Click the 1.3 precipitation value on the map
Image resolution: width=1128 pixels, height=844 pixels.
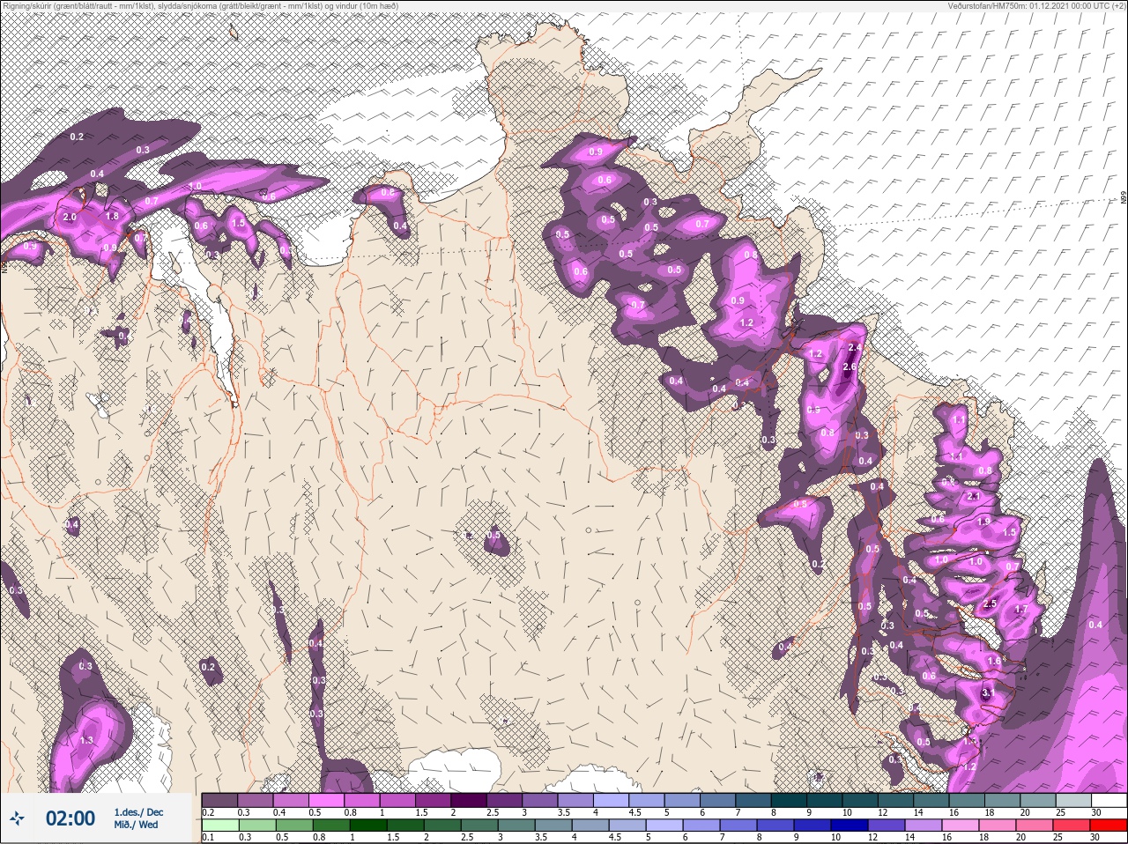pos(85,740)
